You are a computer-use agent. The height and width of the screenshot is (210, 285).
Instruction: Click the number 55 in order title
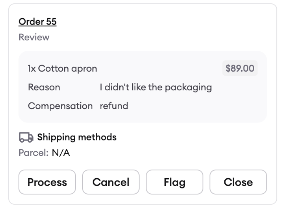(51, 22)
